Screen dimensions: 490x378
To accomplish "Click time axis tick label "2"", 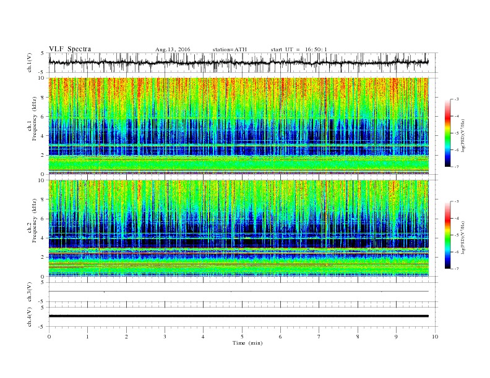I will click(126, 337).
